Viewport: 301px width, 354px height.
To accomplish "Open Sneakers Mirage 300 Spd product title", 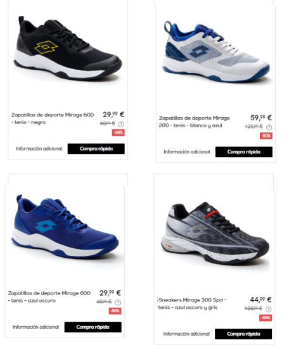I will point(192,303).
